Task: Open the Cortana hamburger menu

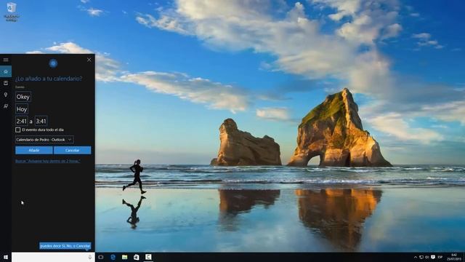Action: click(6, 60)
